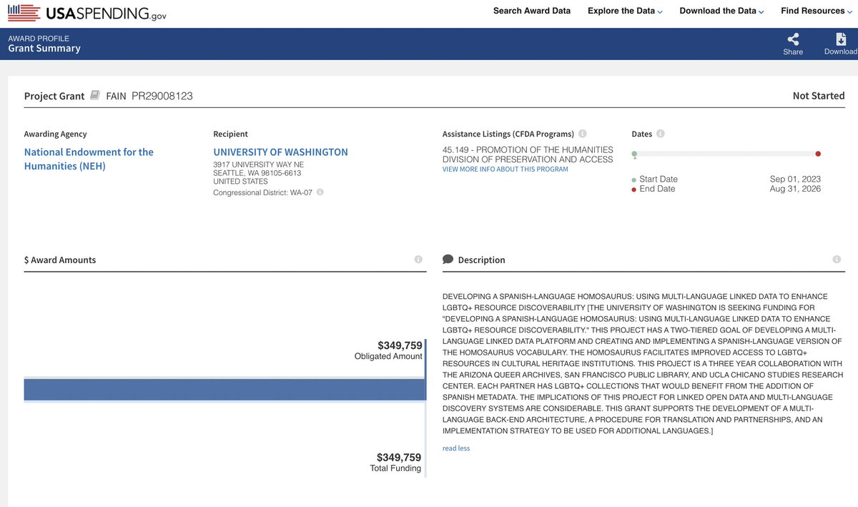This screenshot has width=858, height=507.
Task: Click Congressional District WA-07 text
Action: pyautogui.click(x=262, y=192)
